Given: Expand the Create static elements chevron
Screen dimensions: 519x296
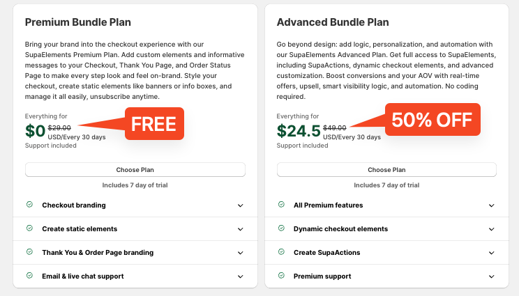Looking at the screenshot, I should (x=240, y=229).
